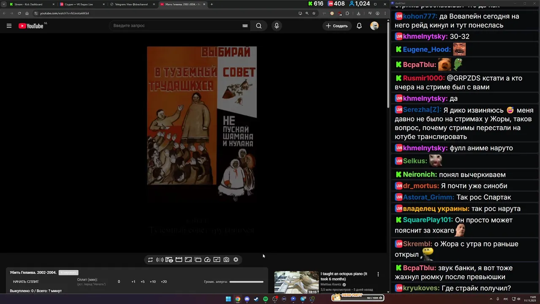Open the on-screen keyboard in search box
This screenshot has width=540, height=304.
click(245, 26)
